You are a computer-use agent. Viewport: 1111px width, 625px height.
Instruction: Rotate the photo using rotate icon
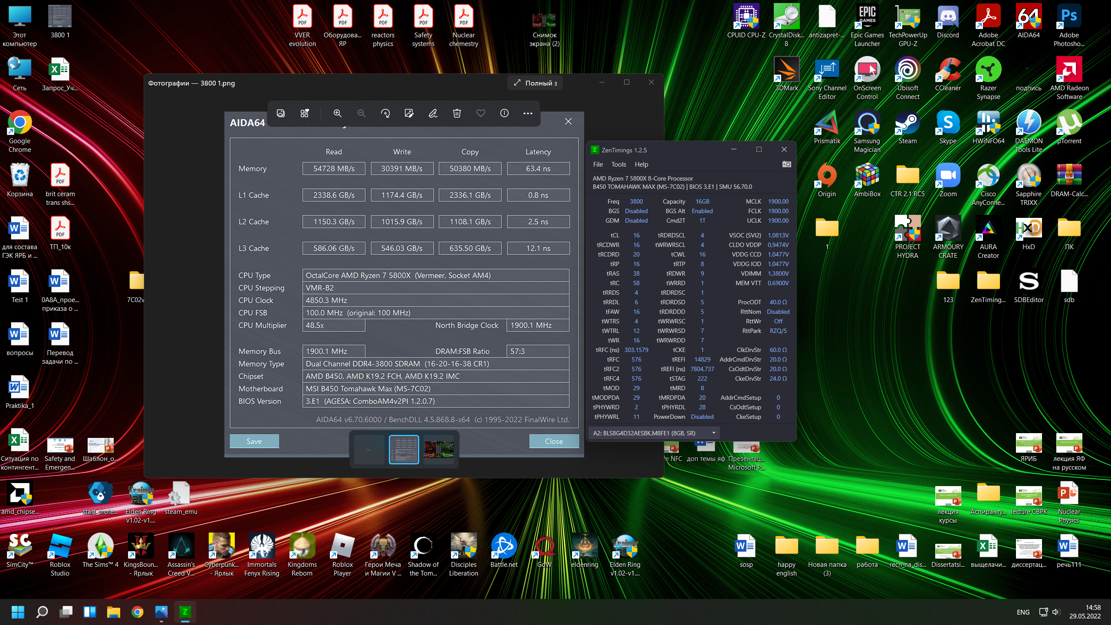coord(385,113)
